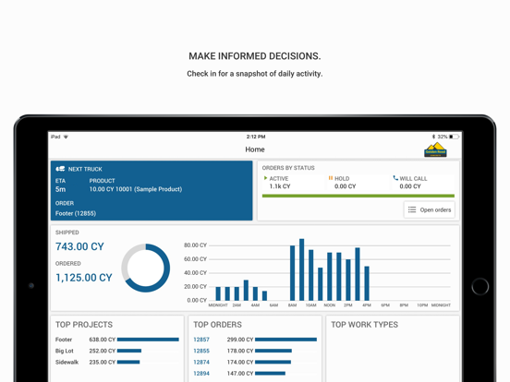The height and width of the screenshot is (382, 510).
Task: Click the WILL CALL phone icon
Action: 395,178
